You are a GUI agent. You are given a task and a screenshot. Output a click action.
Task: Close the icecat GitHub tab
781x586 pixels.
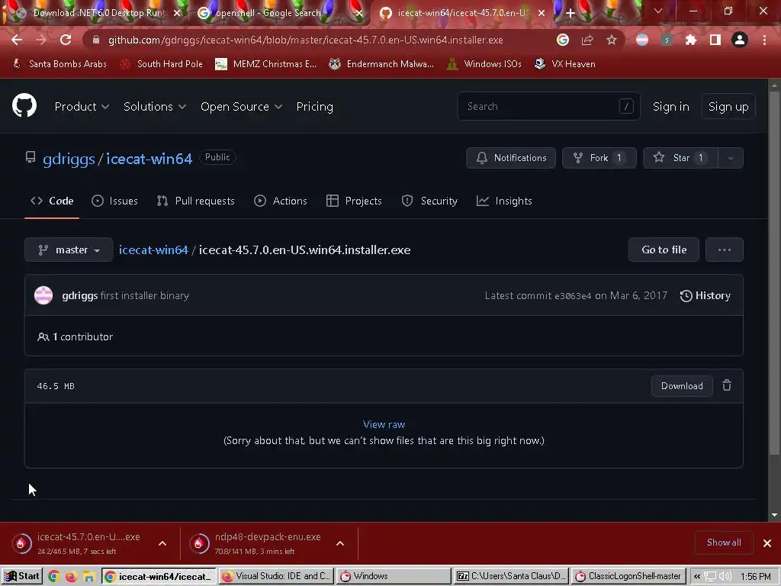[x=542, y=14]
